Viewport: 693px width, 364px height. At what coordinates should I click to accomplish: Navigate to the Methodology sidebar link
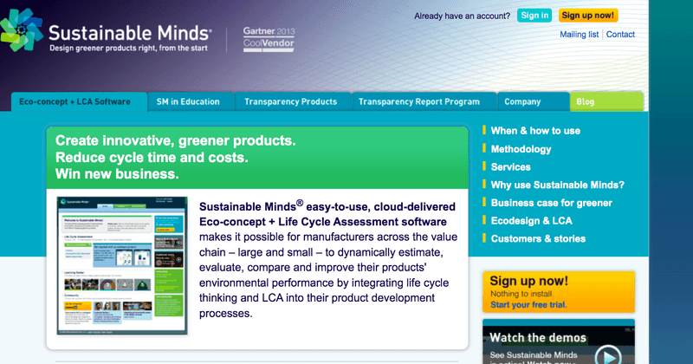coord(521,149)
